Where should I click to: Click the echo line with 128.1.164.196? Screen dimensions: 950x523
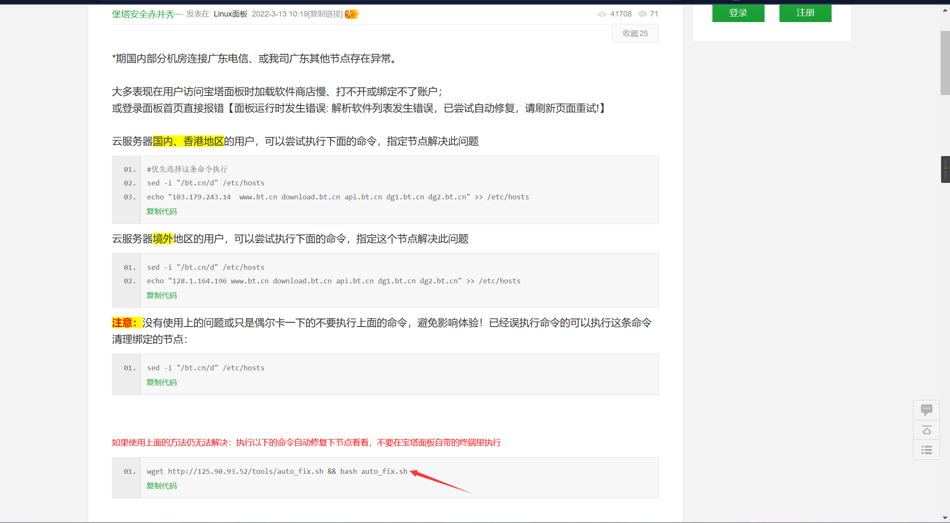334,281
